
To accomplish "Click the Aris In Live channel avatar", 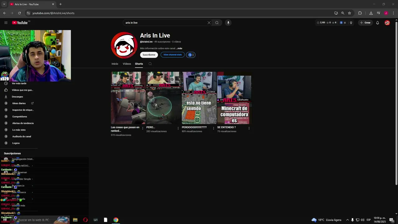I will [x=124, y=45].
